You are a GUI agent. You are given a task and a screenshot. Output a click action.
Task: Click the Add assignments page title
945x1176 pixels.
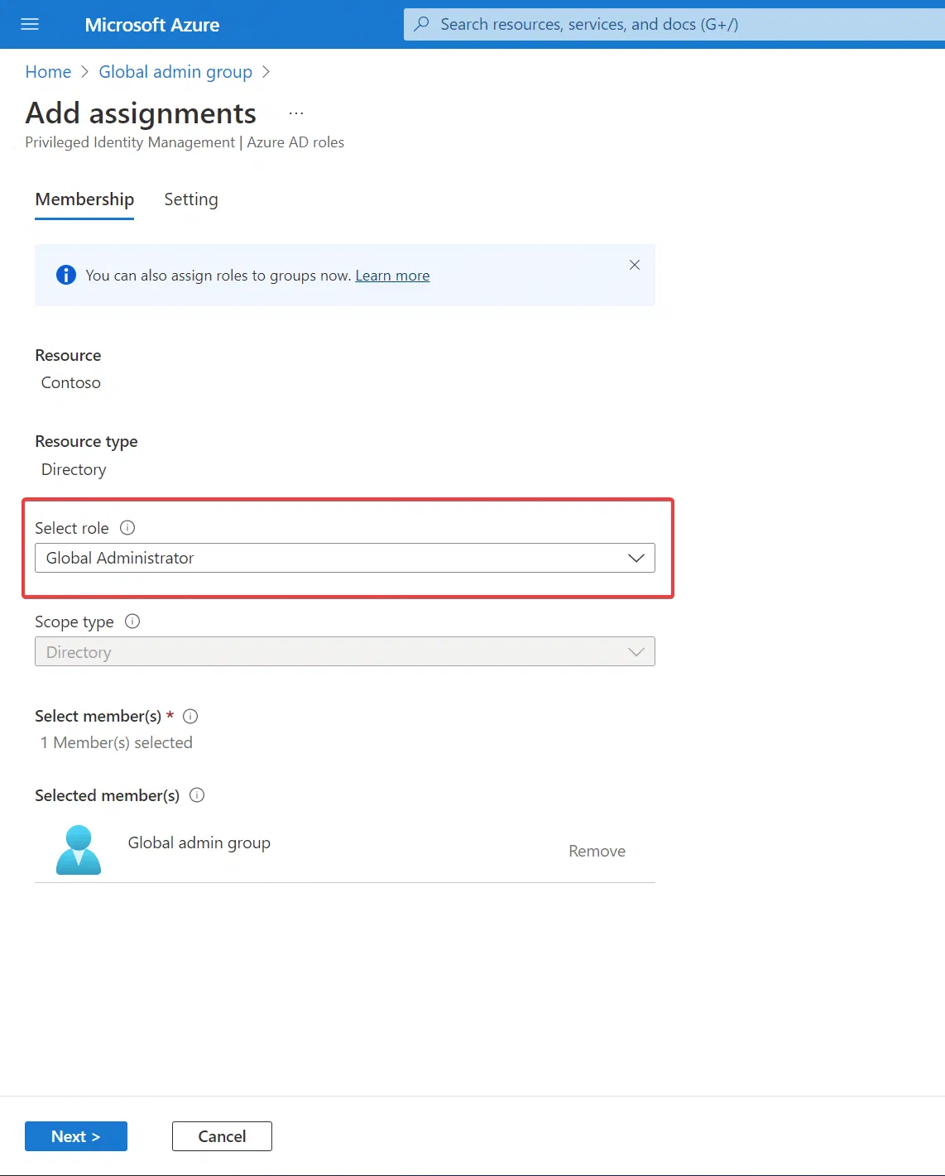pyautogui.click(x=141, y=113)
